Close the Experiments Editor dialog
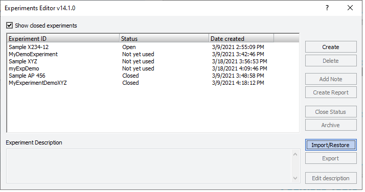This screenshot has width=365, height=192. [x=350, y=8]
